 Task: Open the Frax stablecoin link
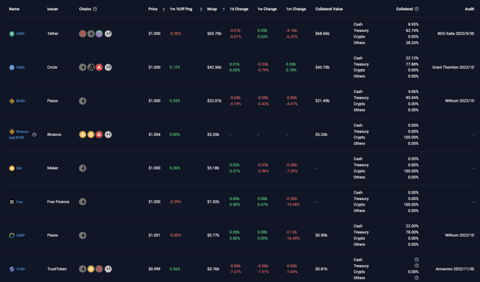20,202
